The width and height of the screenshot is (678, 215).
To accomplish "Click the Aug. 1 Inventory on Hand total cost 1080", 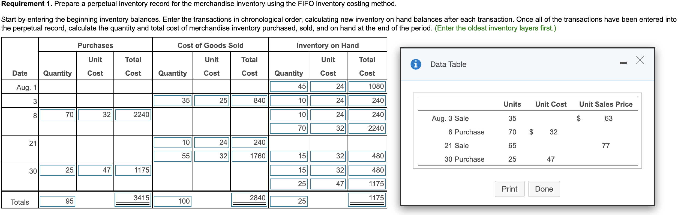I will (367, 86).
